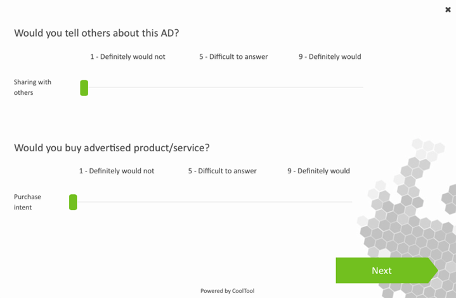Viewport: 456px width, 298px height.
Task: Click the right end of Sharing slider track
Action: click(361, 87)
